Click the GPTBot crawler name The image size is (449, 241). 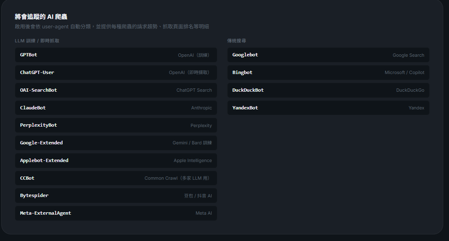[x=29, y=55]
